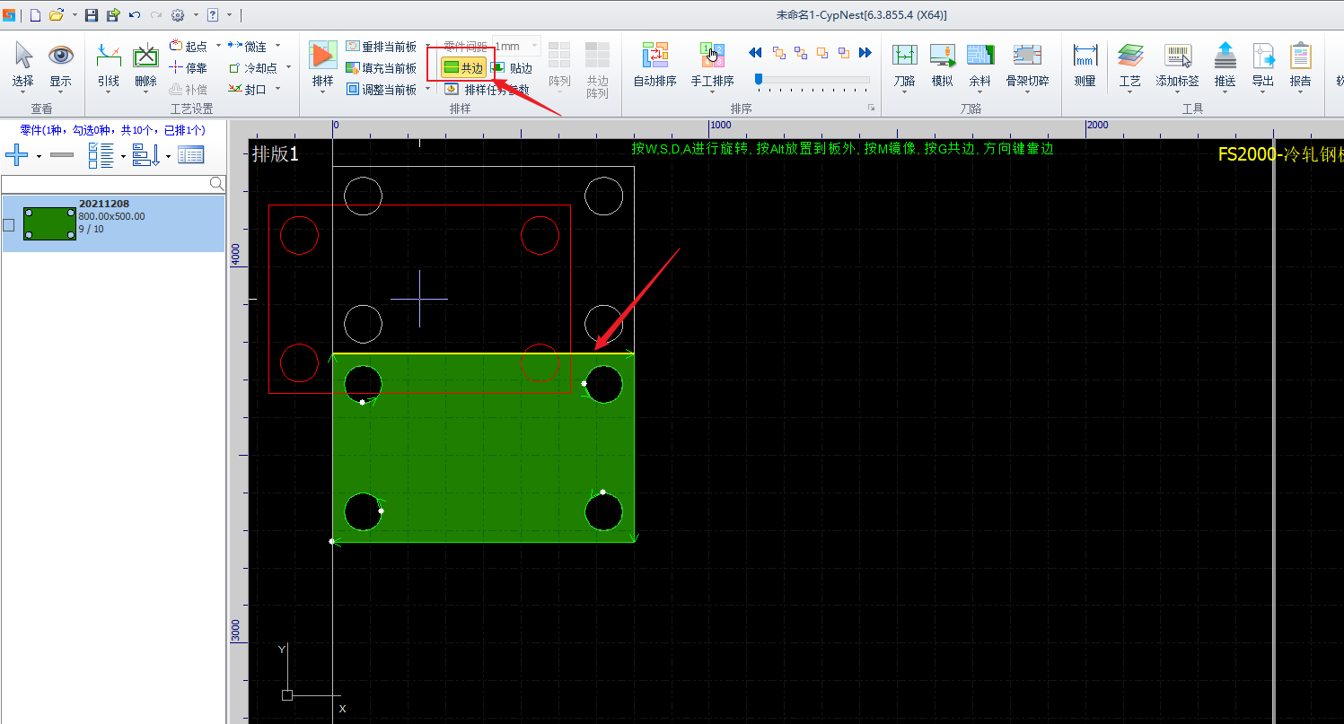Click the parts search input field
Viewport: 1344px width, 724px height.
[x=105, y=184]
